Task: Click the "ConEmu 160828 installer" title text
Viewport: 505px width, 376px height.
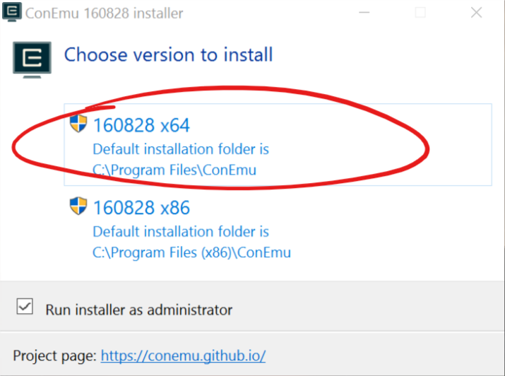Action: 104,13
